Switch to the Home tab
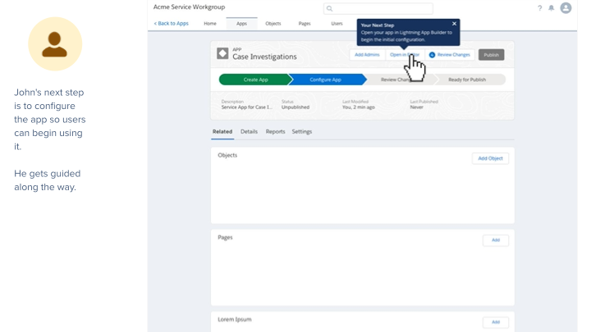The width and height of the screenshot is (591, 332). (210, 24)
